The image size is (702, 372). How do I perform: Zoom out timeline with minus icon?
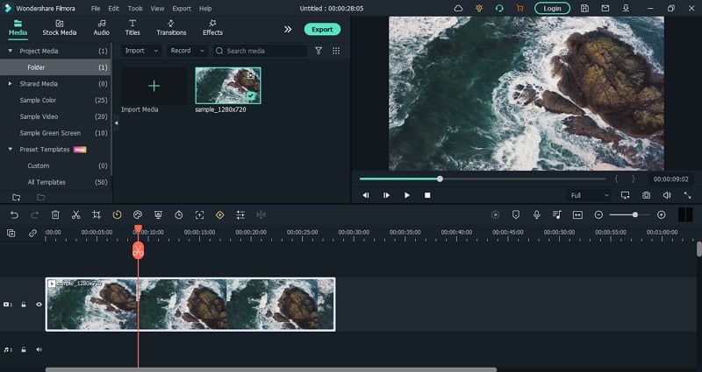pyautogui.click(x=598, y=214)
